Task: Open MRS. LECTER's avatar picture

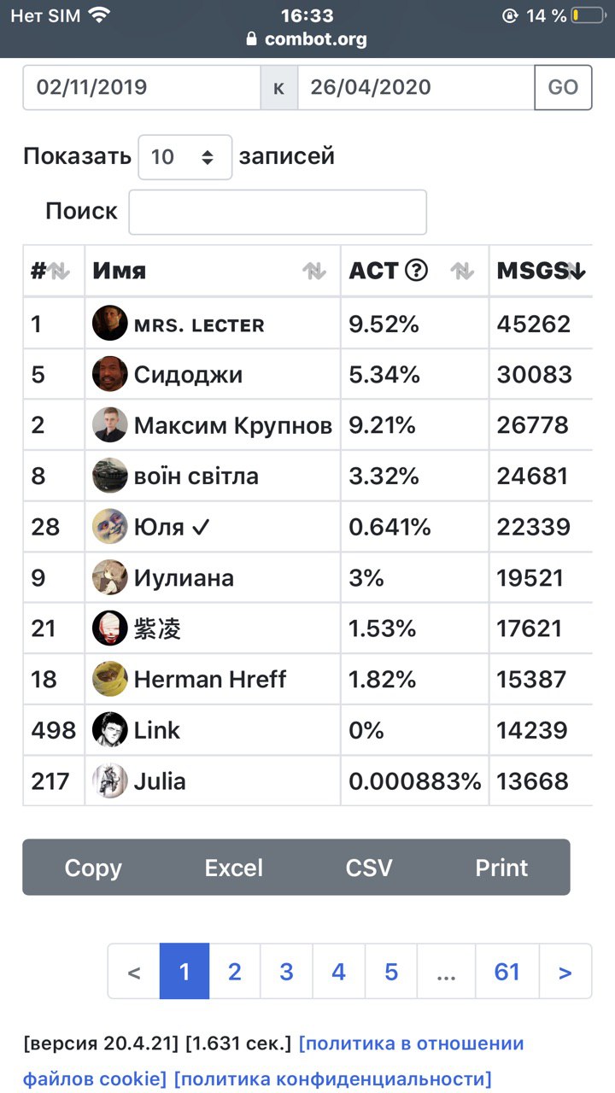Action: click(110, 324)
